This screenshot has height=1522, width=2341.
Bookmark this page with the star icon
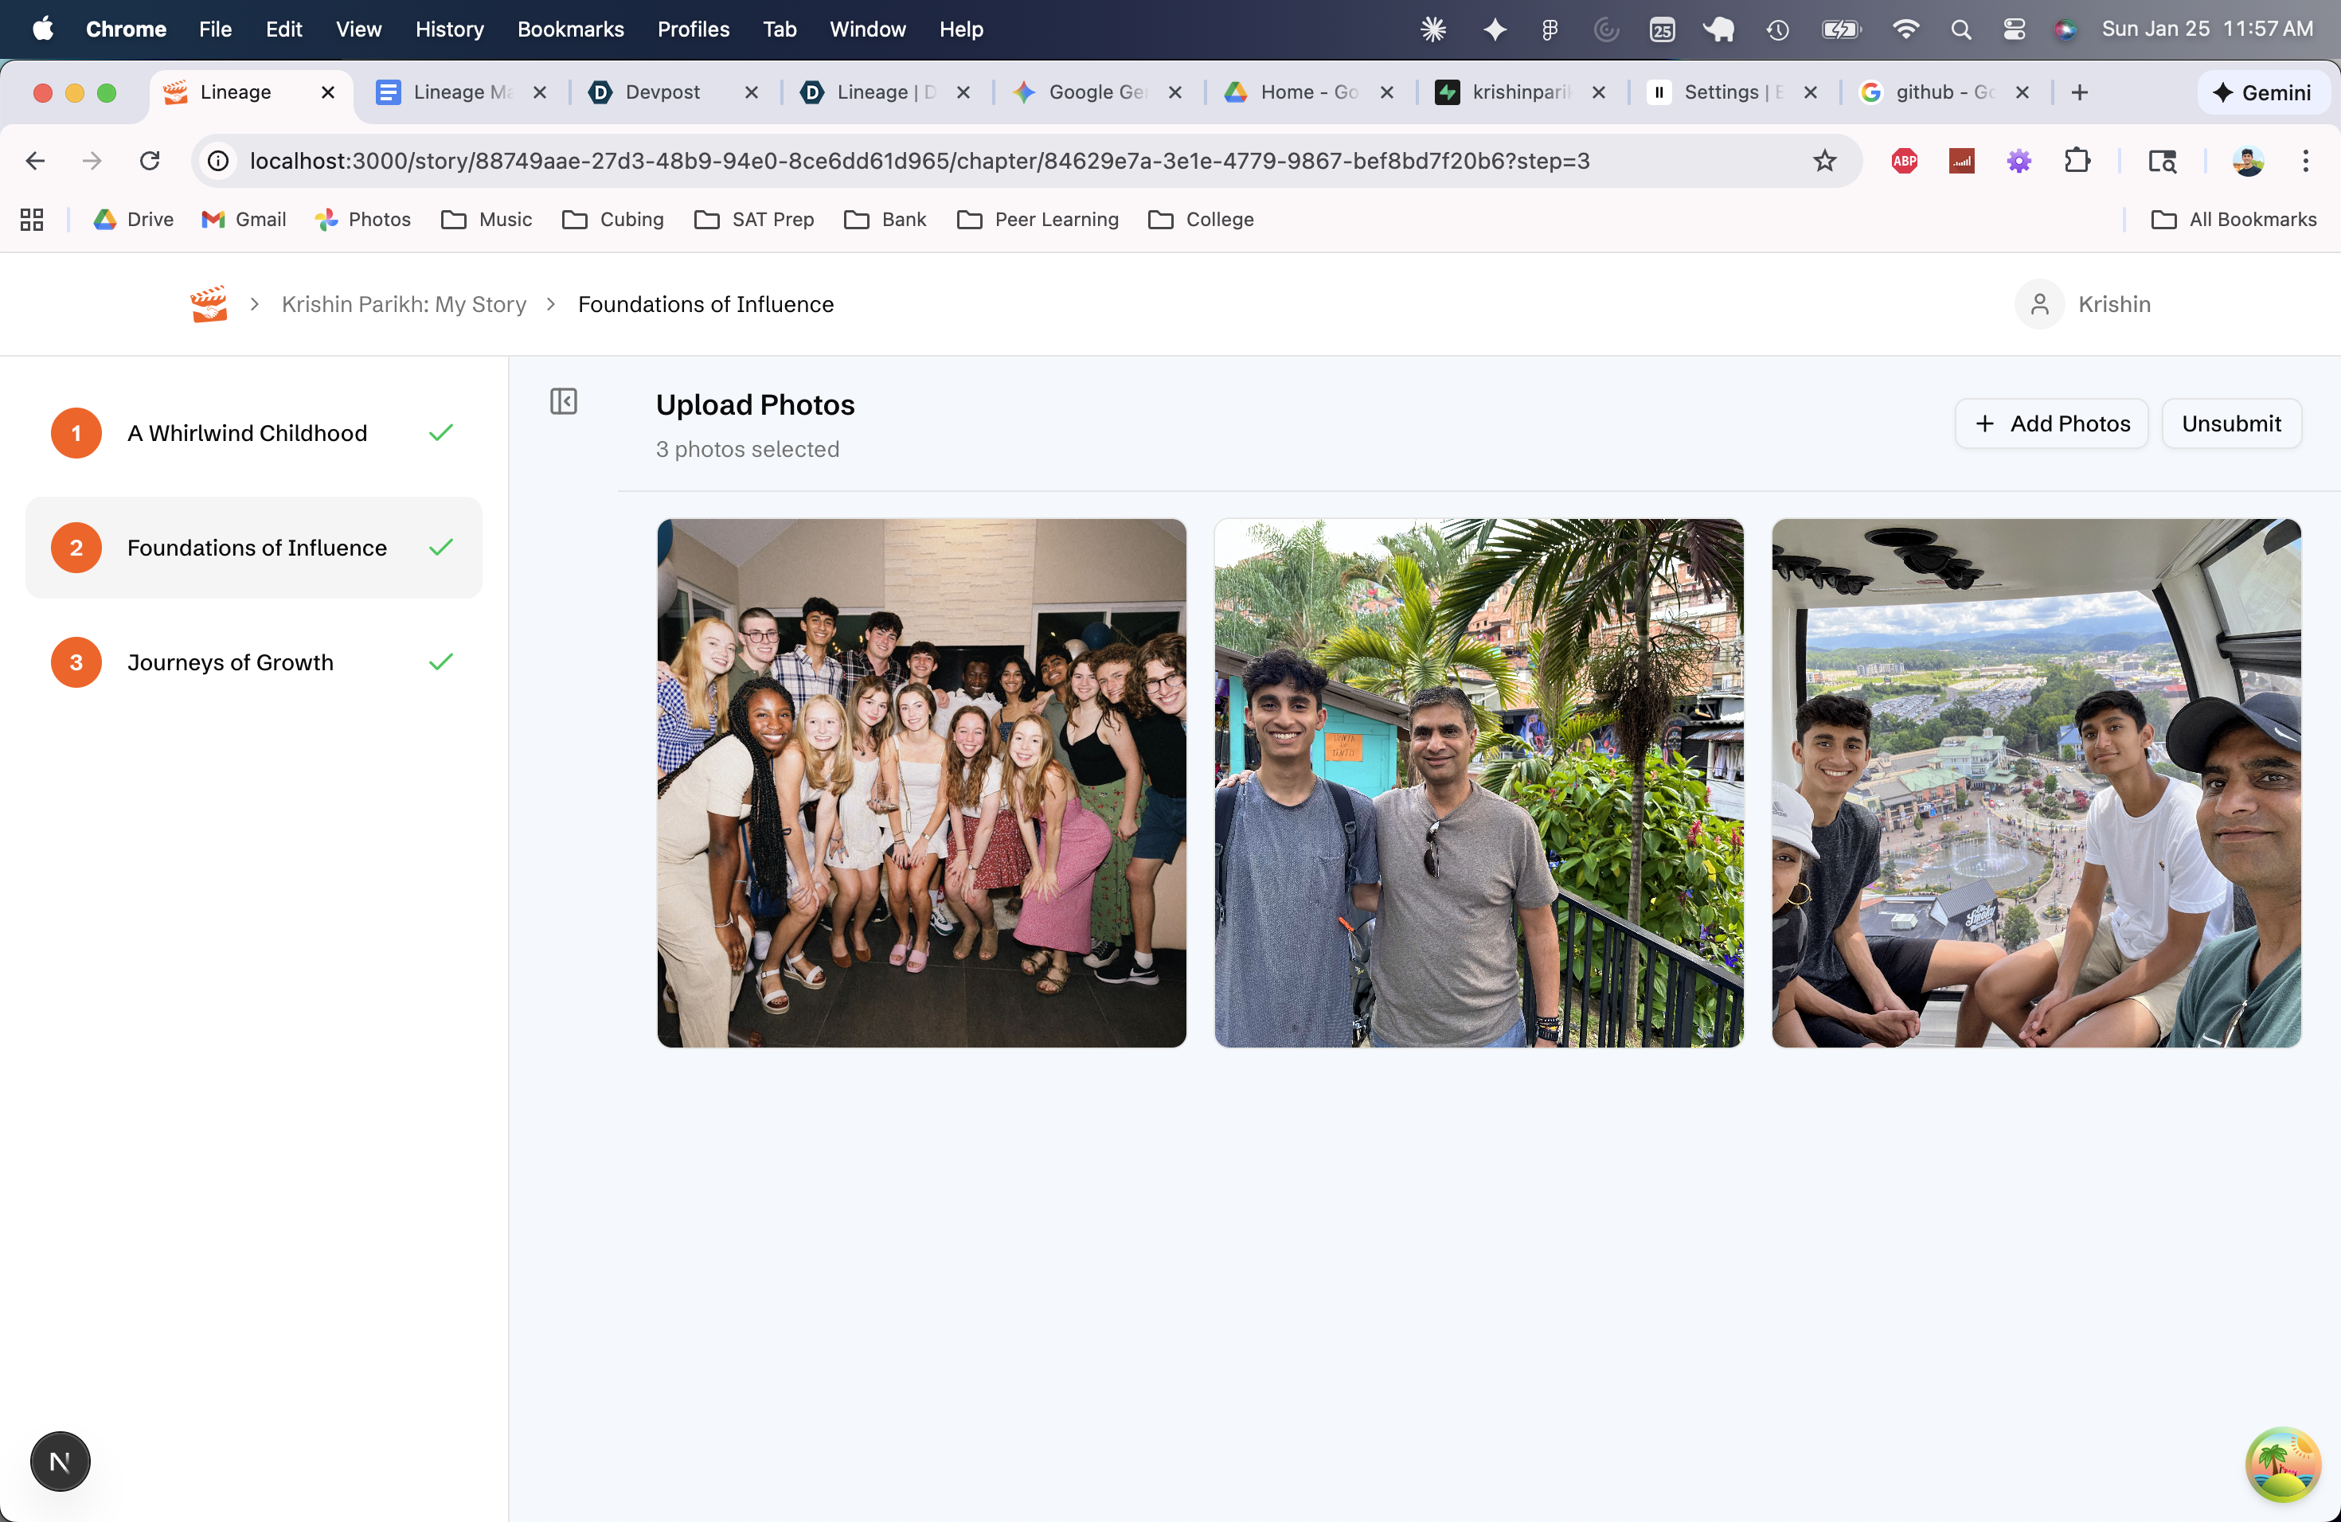pos(1824,160)
